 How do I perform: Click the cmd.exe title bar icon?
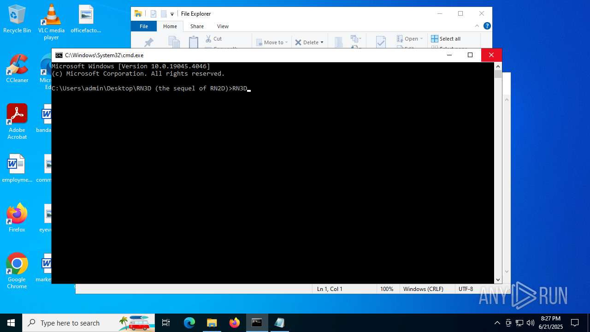click(x=59, y=55)
